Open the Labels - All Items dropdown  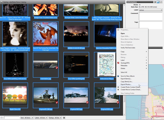coord(41,118)
